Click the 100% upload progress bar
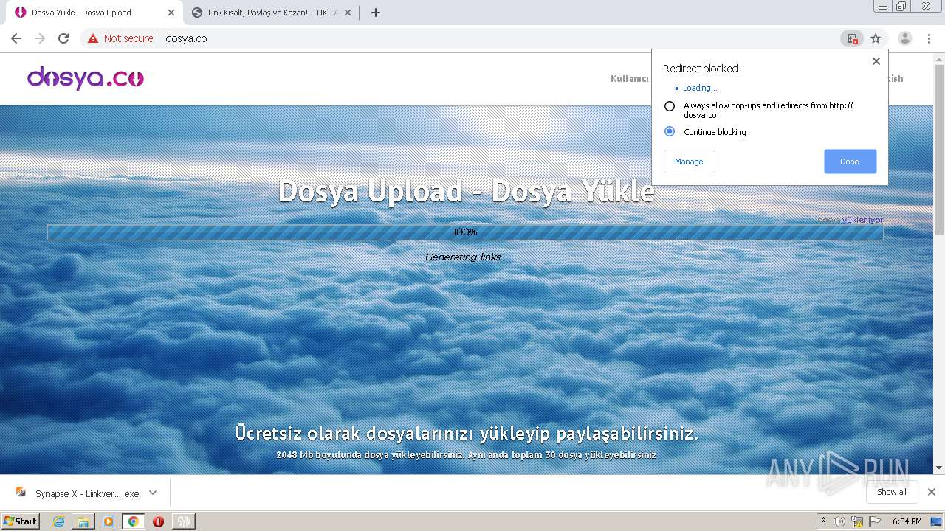Viewport: 945px width, 531px height. [x=465, y=232]
